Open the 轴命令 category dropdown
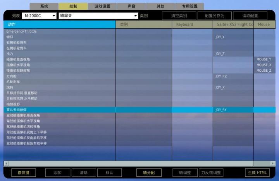The width and height of the screenshot is (279, 181). click(x=98, y=16)
